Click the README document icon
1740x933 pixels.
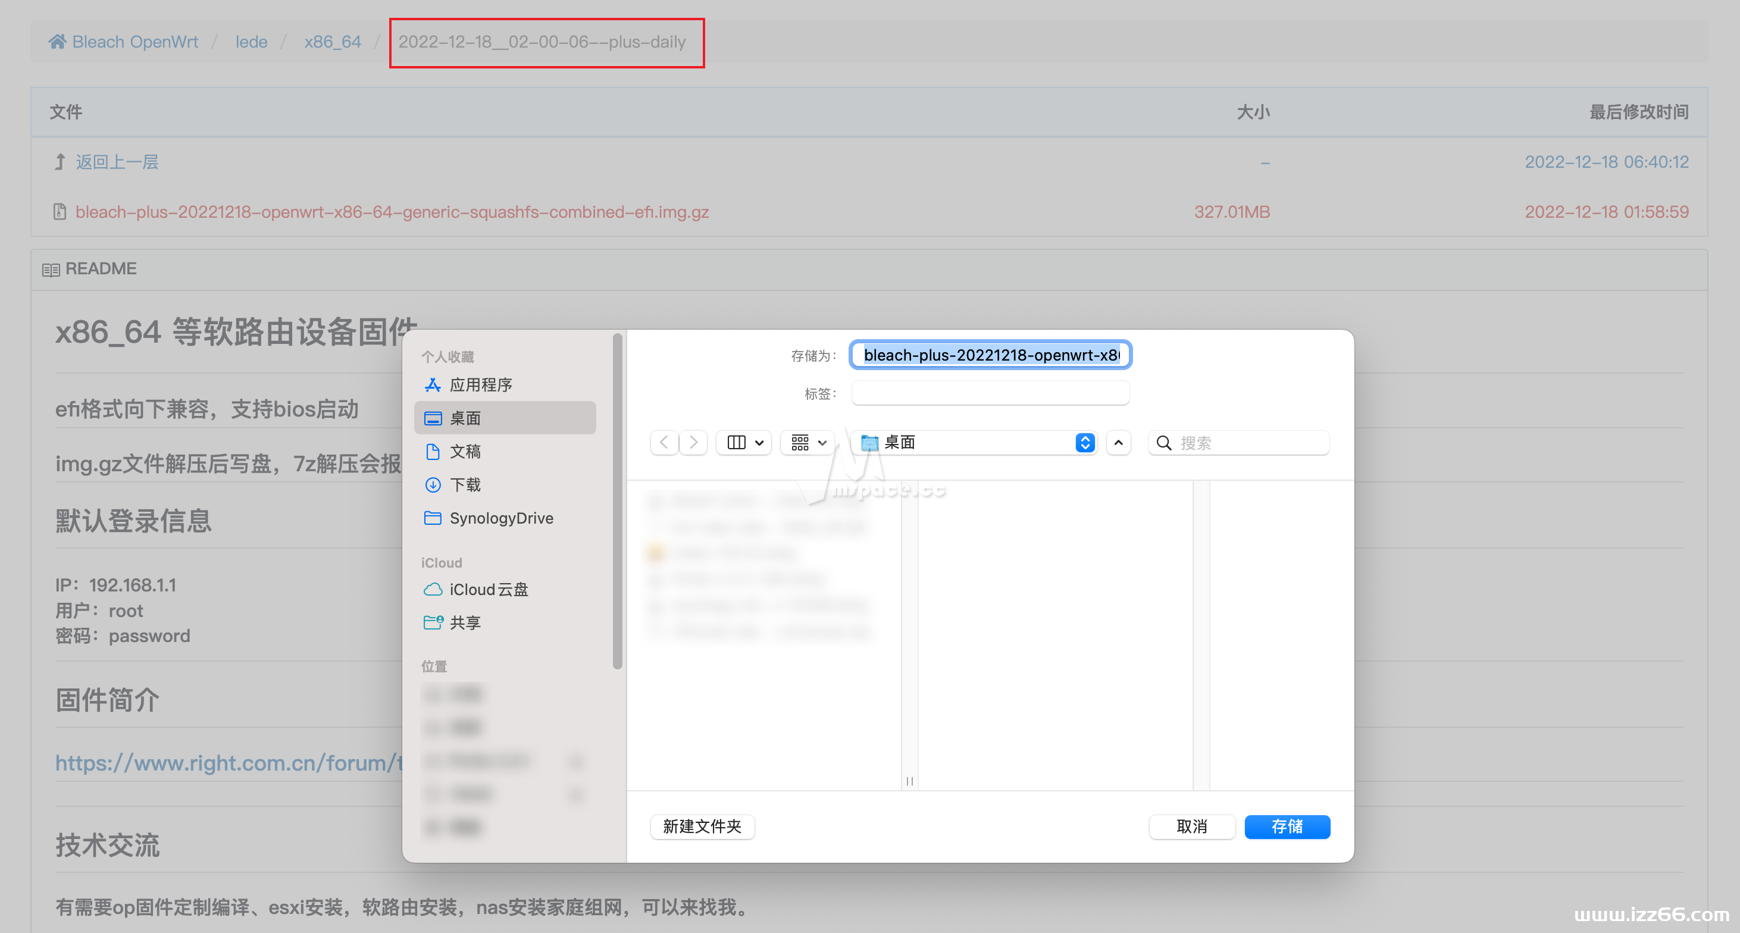pyautogui.click(x=51, y=268)
